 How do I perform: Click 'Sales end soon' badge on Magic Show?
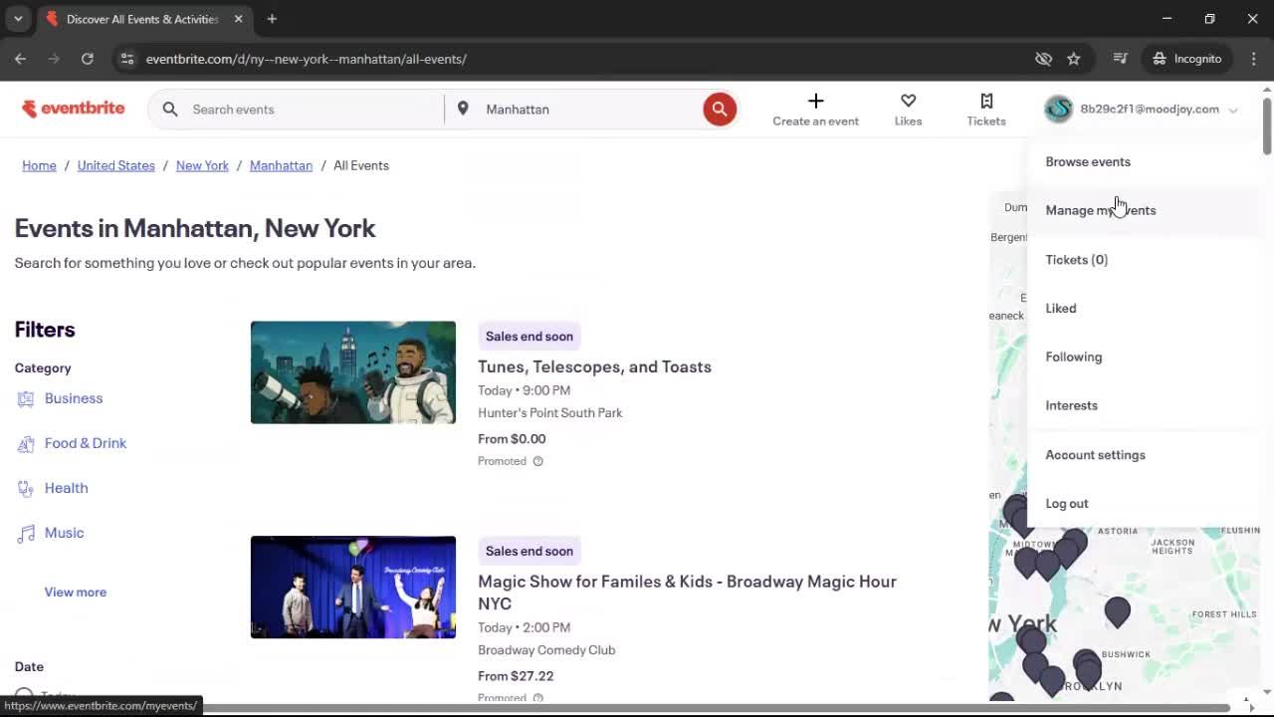click(x=530, y=551)
